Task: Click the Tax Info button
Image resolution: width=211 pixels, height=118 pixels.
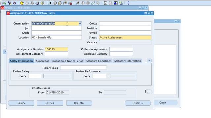Action: (79, 103)
